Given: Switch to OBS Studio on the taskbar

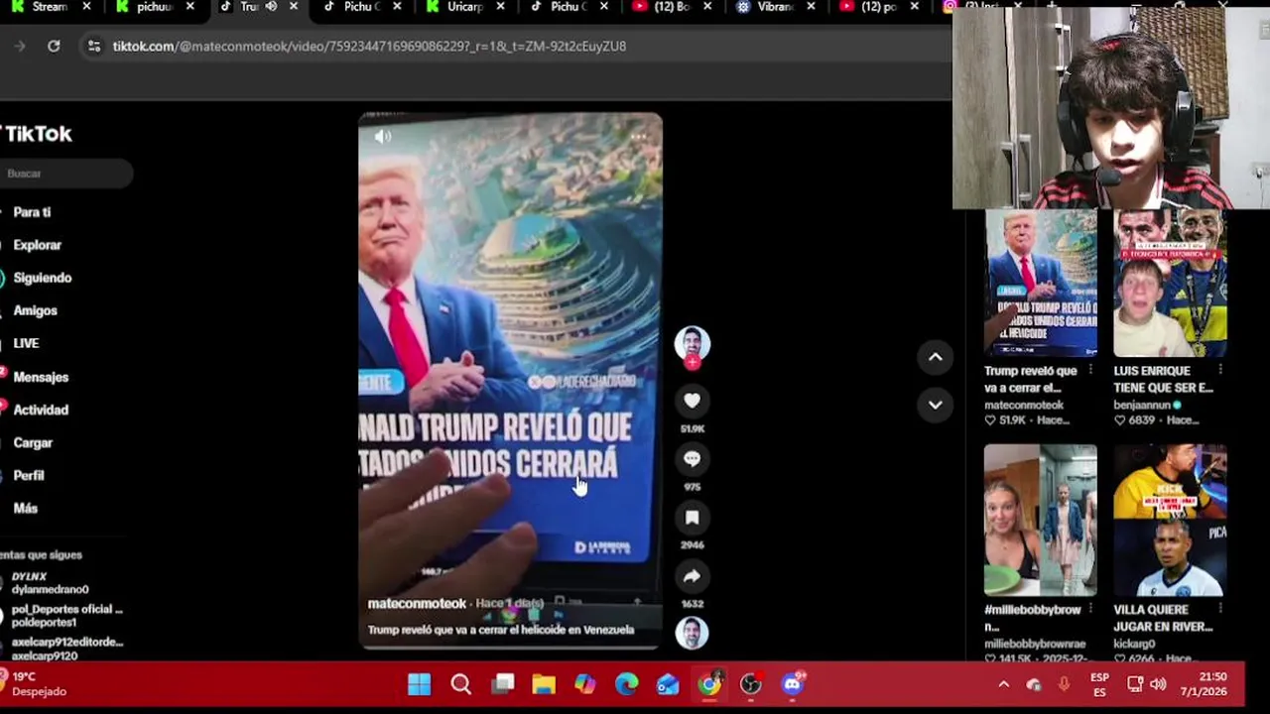Looking at the screenshot, I should tap(750, 684).
